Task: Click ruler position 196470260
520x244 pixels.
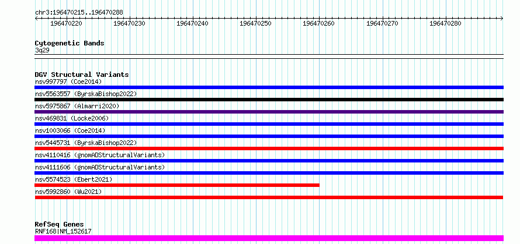Action: click(319, 23)
